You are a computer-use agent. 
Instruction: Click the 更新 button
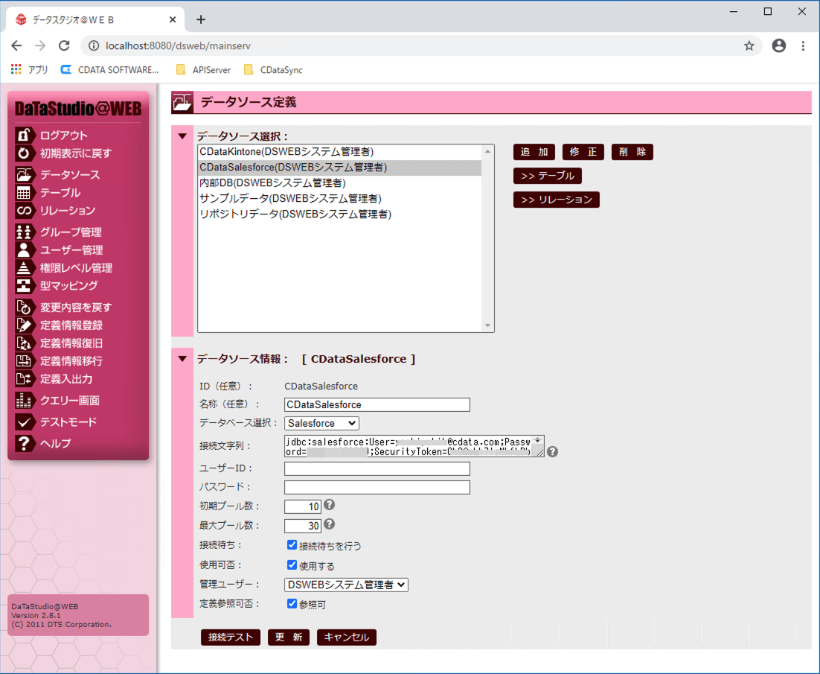coord(289,638)
